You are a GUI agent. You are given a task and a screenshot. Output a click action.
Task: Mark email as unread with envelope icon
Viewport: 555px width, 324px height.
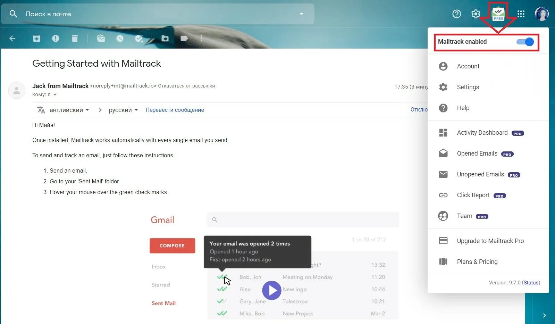click(101, 38)
